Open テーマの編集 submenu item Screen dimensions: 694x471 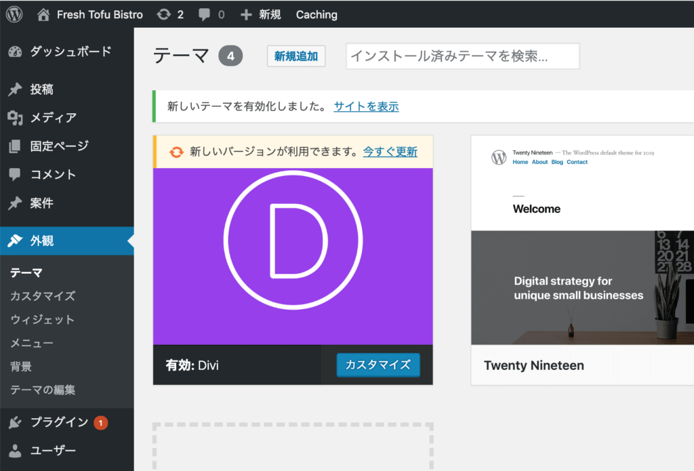(x=43, y=390)
